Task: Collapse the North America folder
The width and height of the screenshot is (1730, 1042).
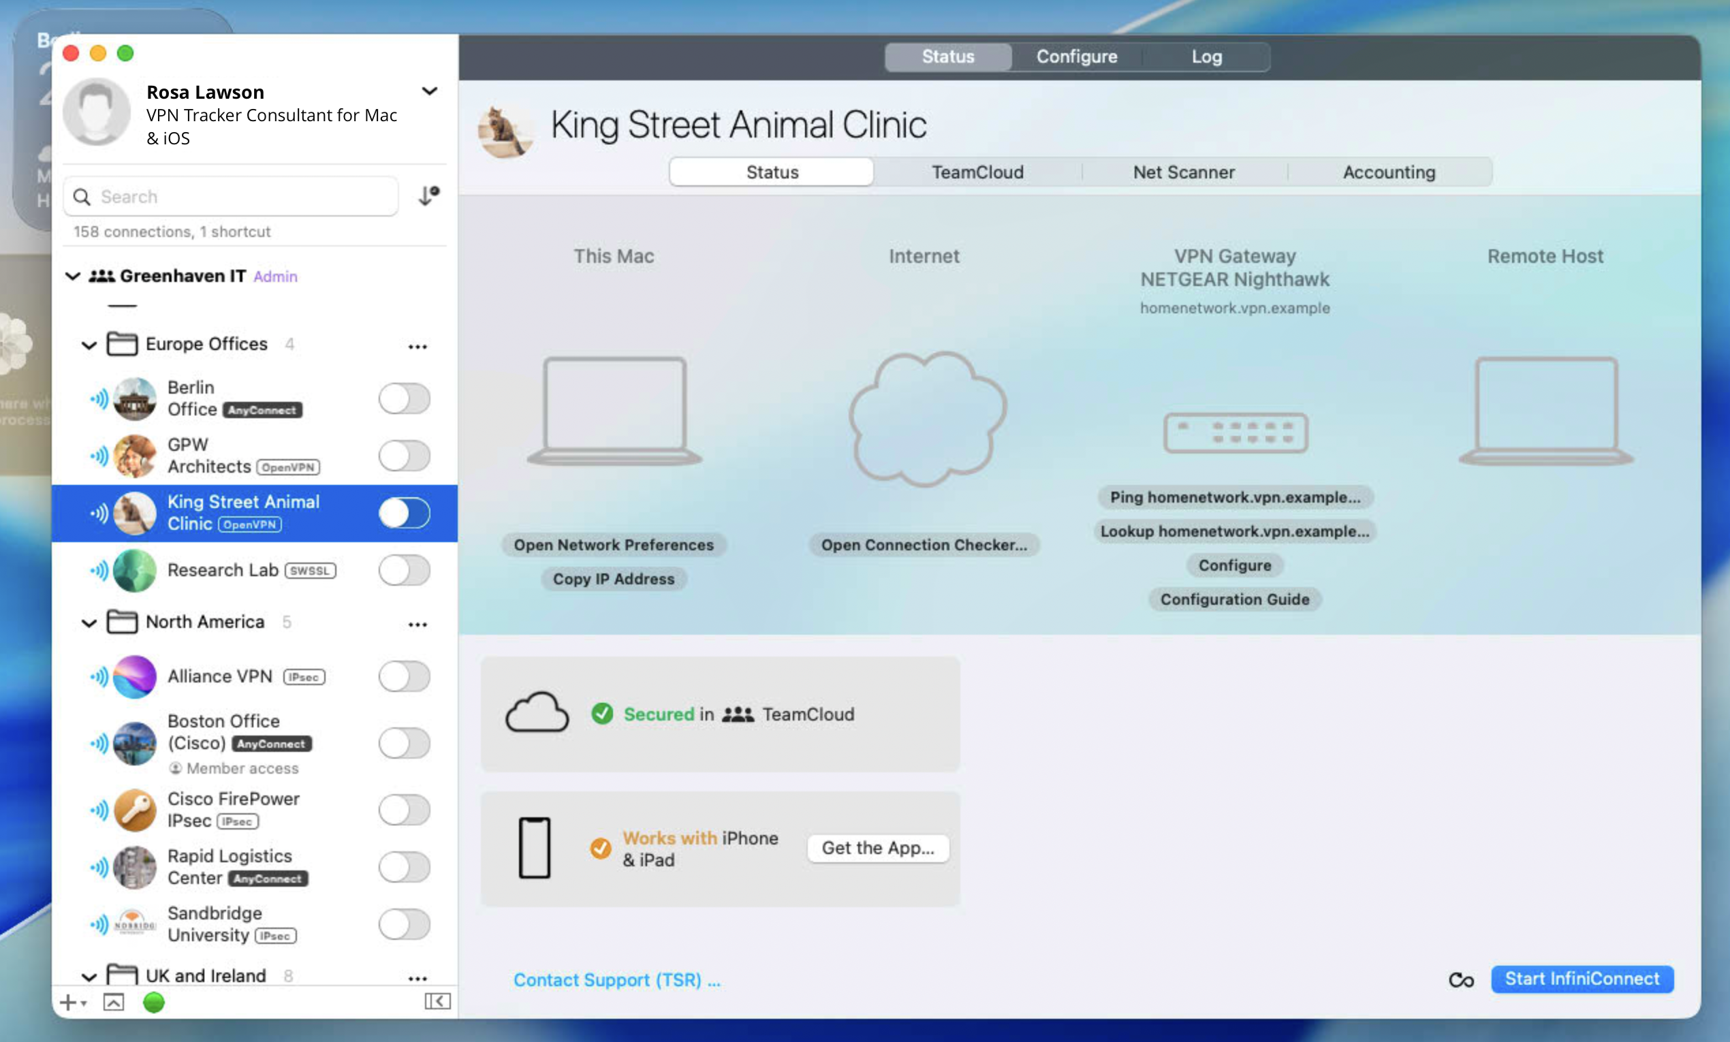Action: [89, 622]
